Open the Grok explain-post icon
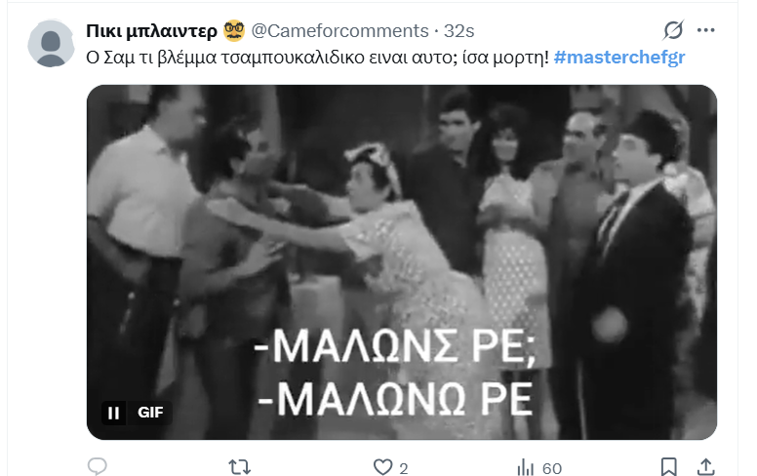 pyautogui.click(x=673, y=30)
